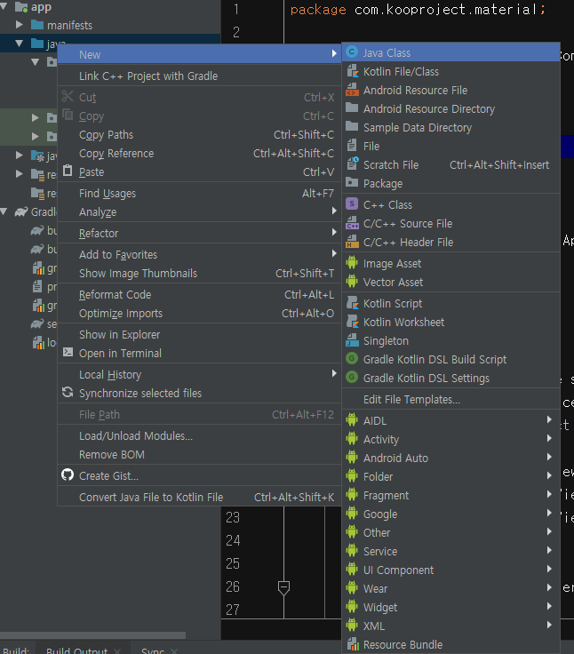
Task: Open the Google submenu
Action: [451, 514]
